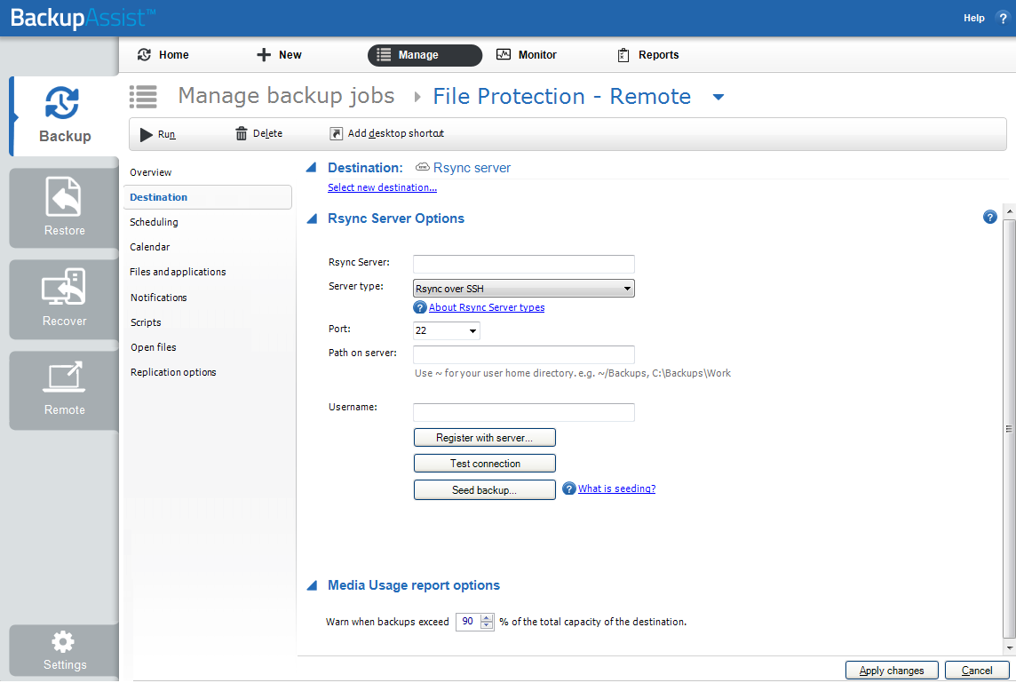This screenshot has width=1016, height=683.
Task: Collapse the Rsync Server Options section
Action: coord(312,218)
